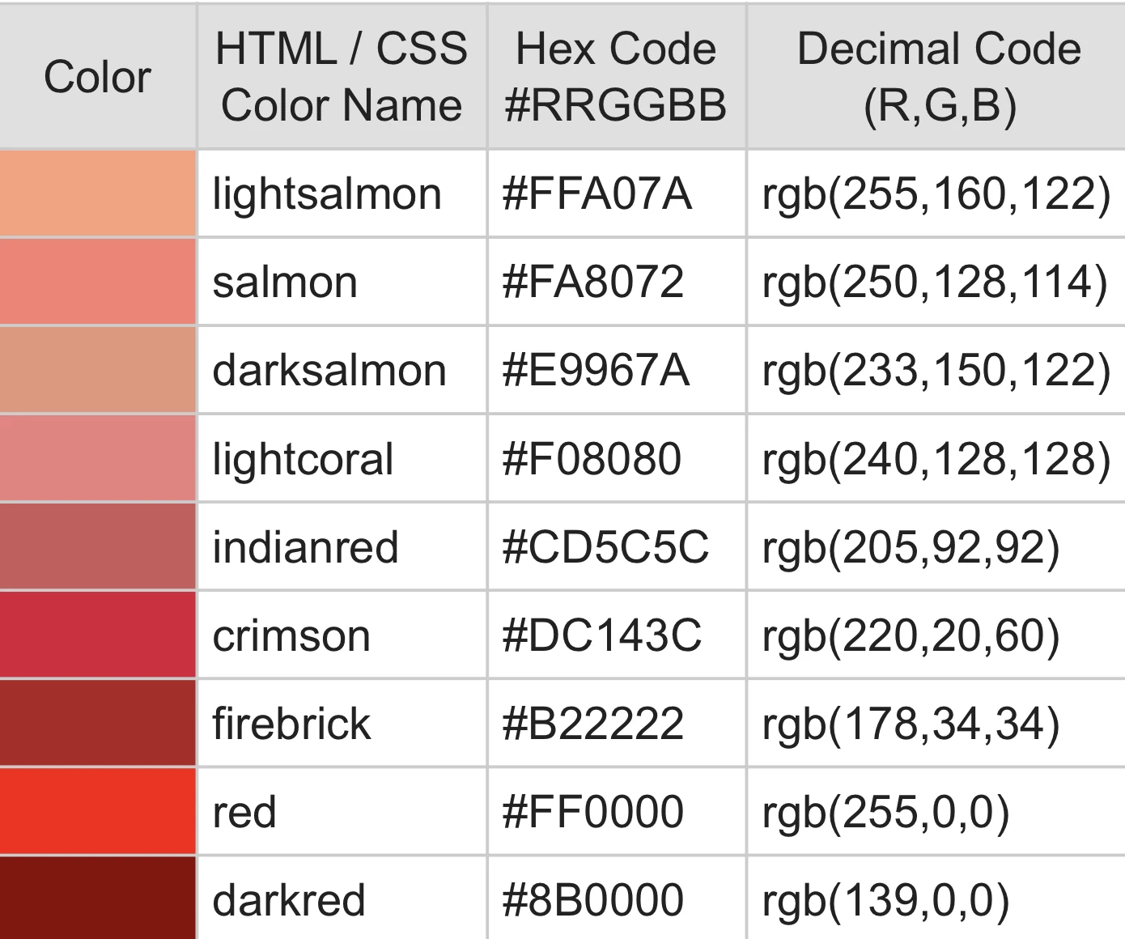Image resolution: width=1125 pixels, height=939 pixels.
Task: Pick the darksalmon color swatch
Action: [x=97, y=370]
